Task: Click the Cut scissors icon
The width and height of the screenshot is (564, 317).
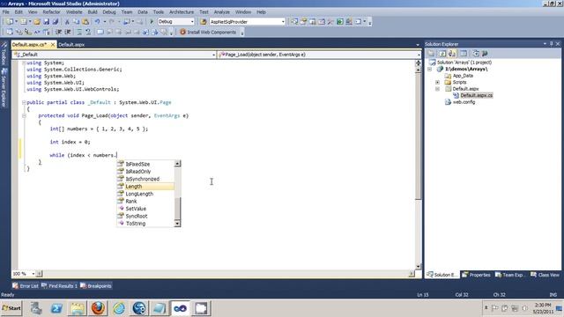Action: click(67, 22)
